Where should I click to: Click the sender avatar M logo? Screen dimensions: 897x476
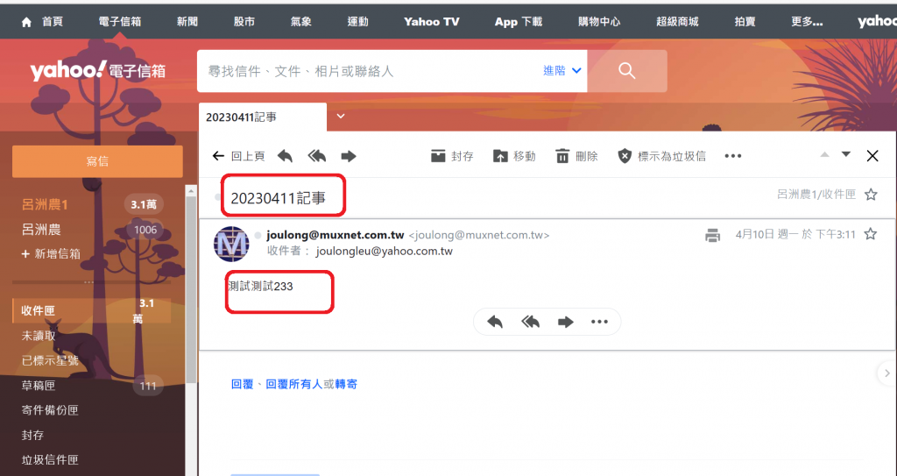pos(231,244)
